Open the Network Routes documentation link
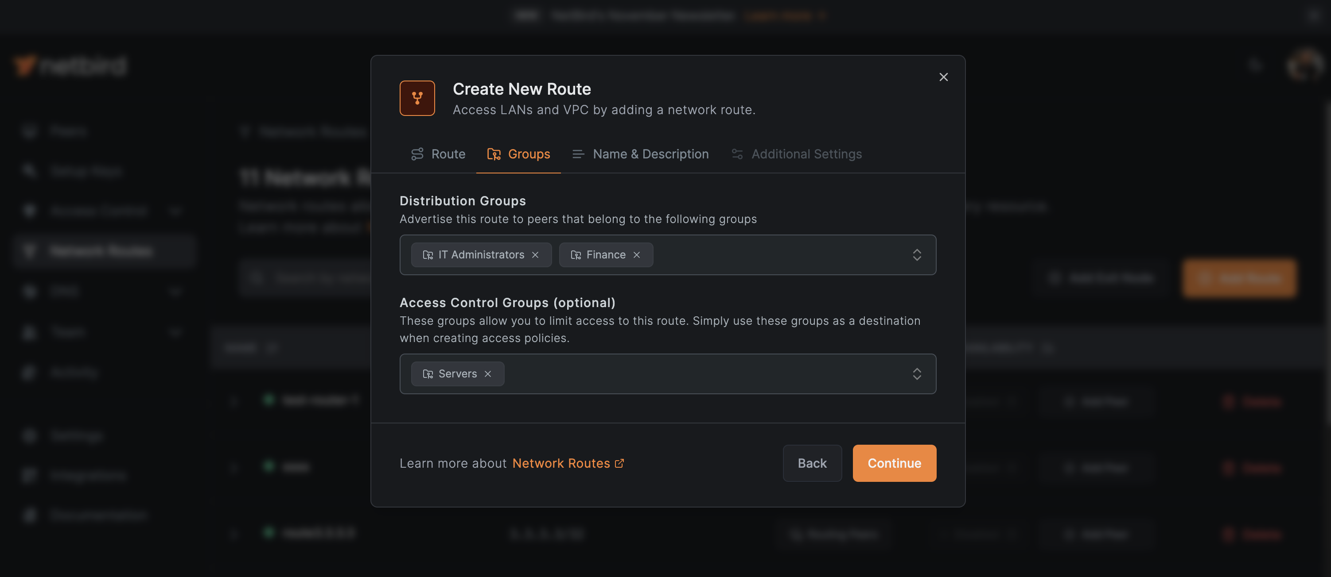Screen dimensions: 1331x577 point(561,463)
